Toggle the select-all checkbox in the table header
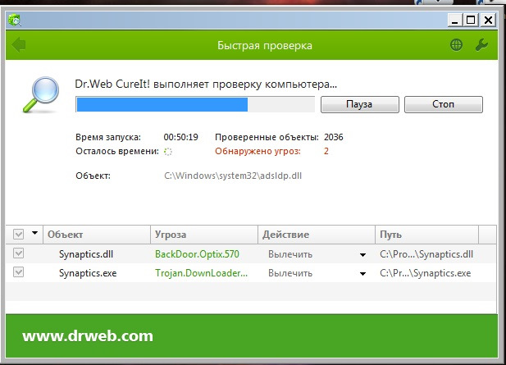The height and width of the screenshot is (365, 506). (x=20, y=235)
